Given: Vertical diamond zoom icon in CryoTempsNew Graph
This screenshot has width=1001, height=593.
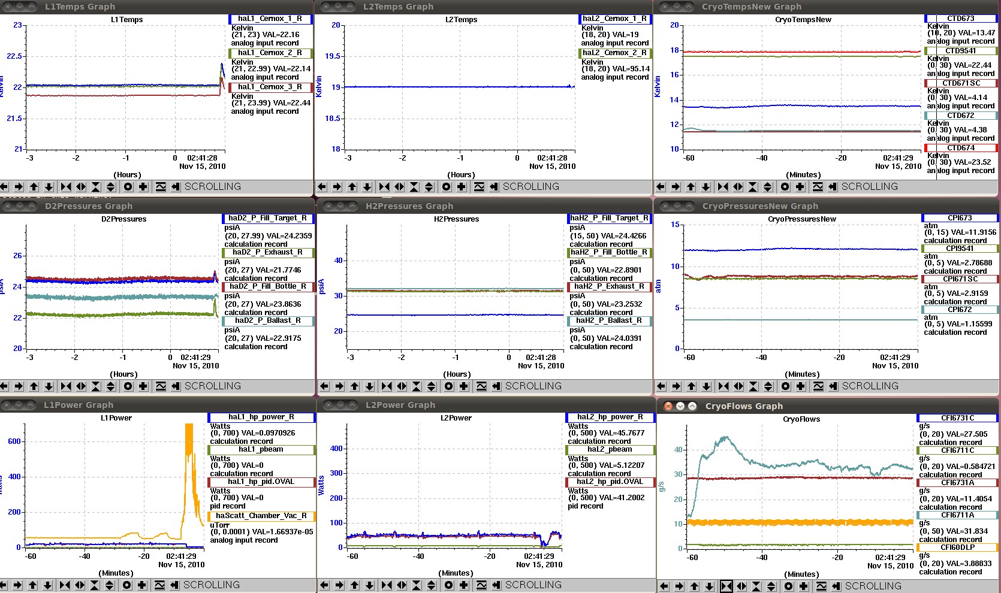Looking at the screenshot, I should [x=768, y=187].
